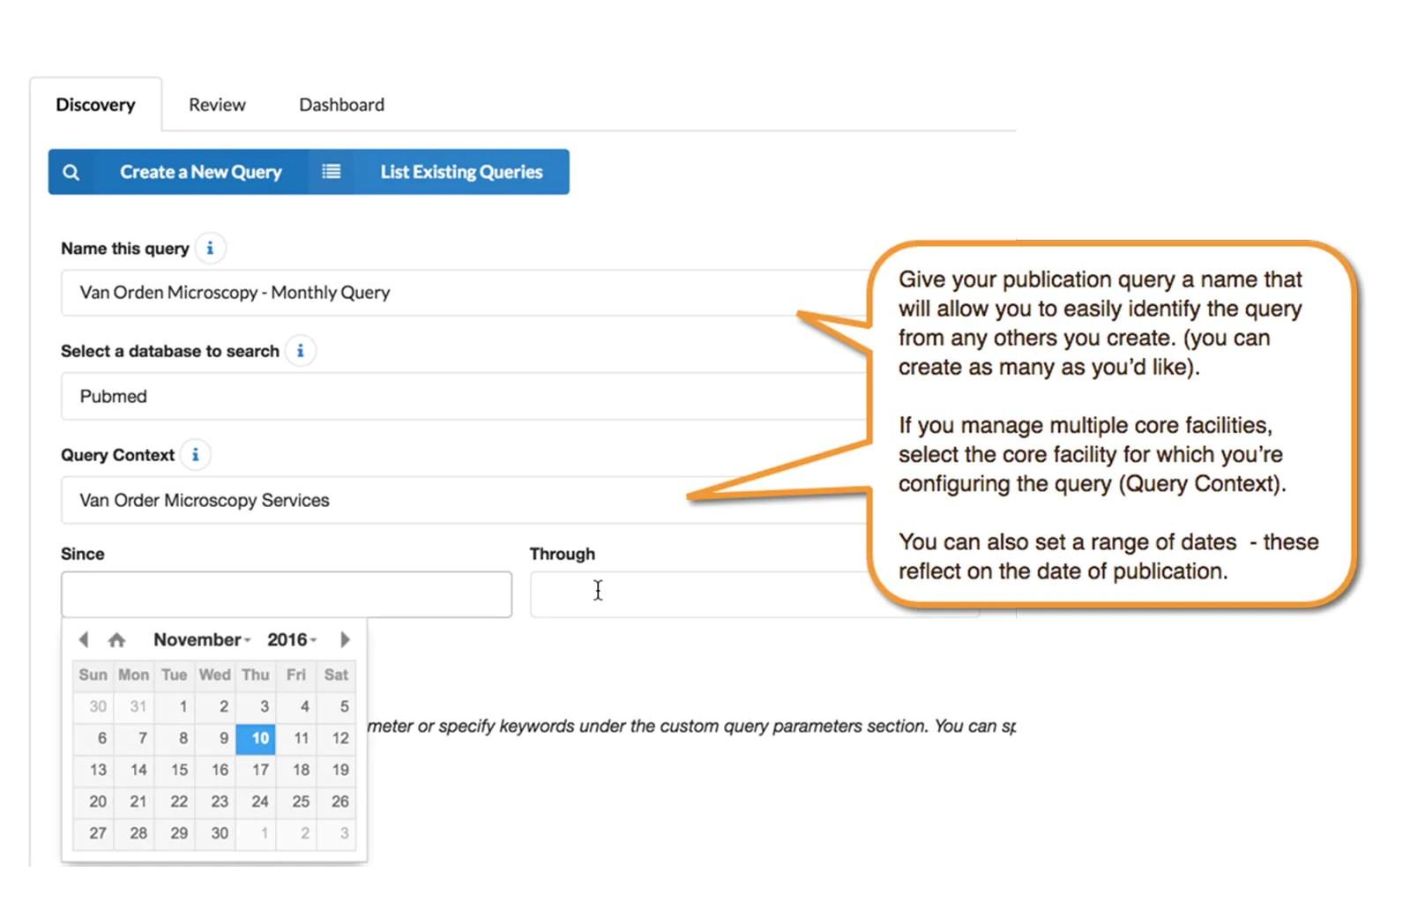Image resolution: width=1410 pixels, height=917 pixels.
Task: Click List Existing Queries button
Action: click(x=460, y=172)
